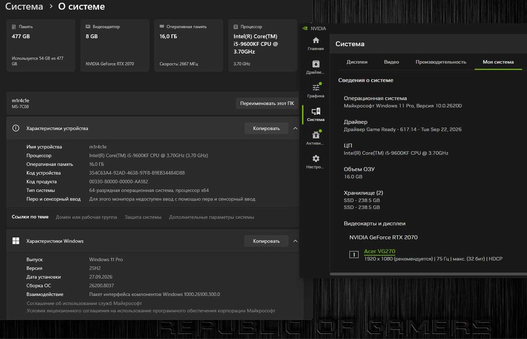
Task: Go back to Система in breadcrumb
Action: coord(24,6)
